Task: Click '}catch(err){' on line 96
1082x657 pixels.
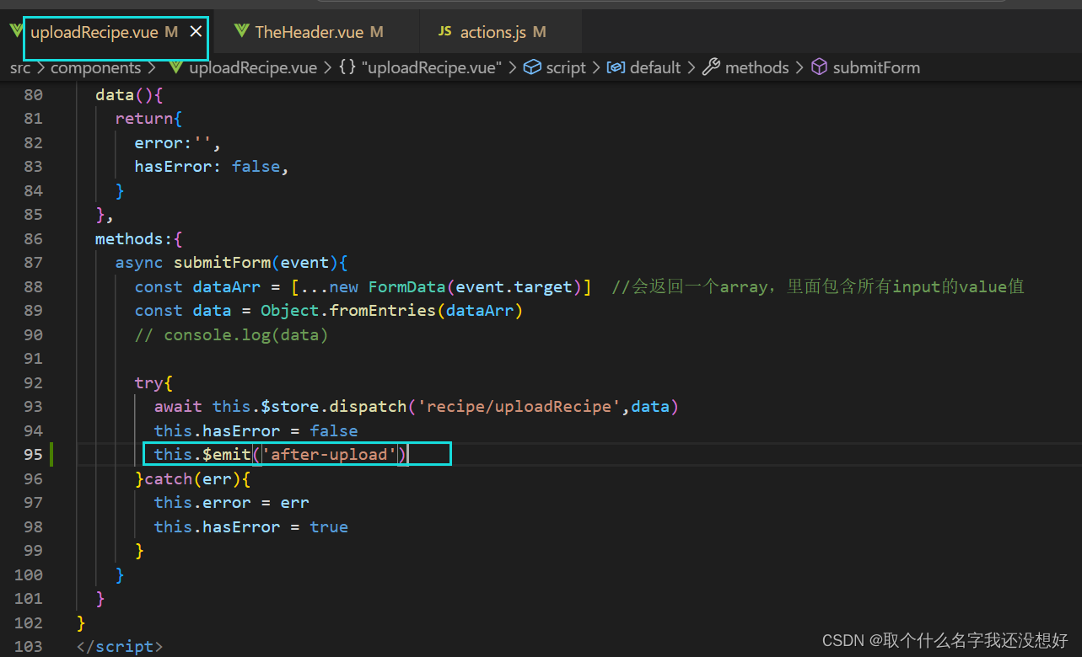Action: (x=193, y=478)
